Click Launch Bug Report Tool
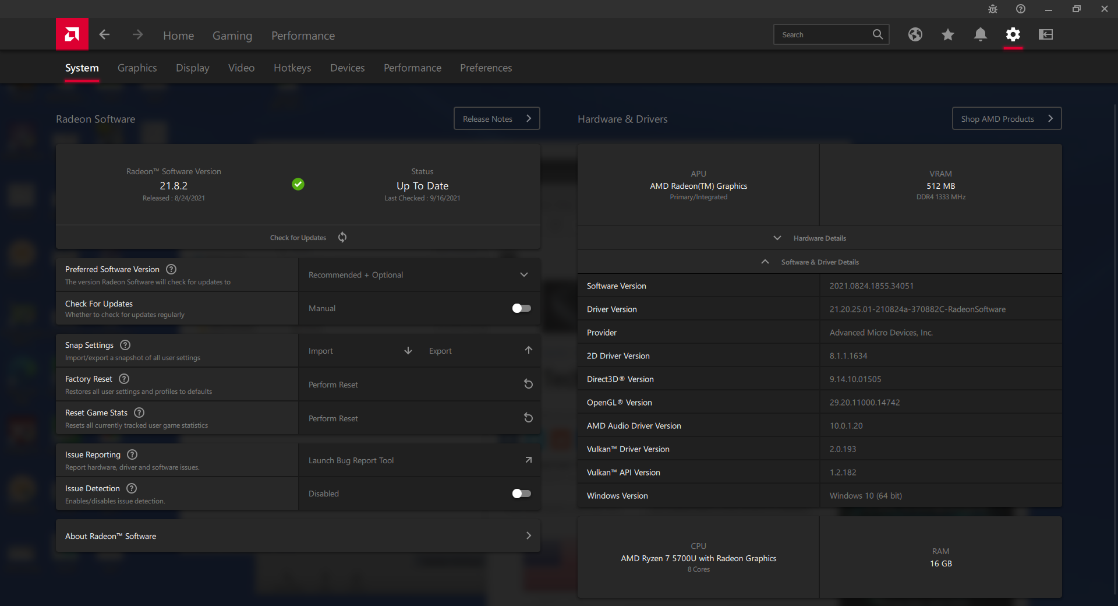This screenshot has width=1118, height=606. [419, 460]
